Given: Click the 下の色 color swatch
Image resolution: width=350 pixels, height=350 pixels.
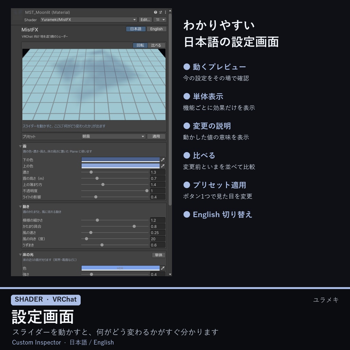Looking at the screenshot, I should tap(121, 160).
